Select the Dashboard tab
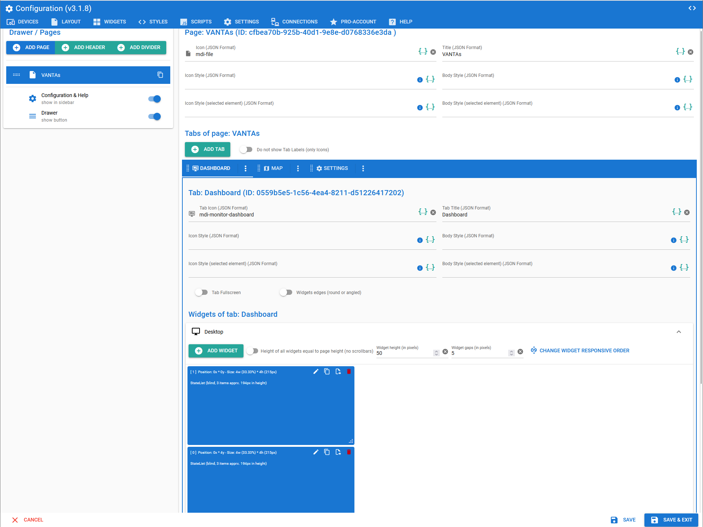Image resolution: width=703 pixels, height=527 pixels. (211, 168)
